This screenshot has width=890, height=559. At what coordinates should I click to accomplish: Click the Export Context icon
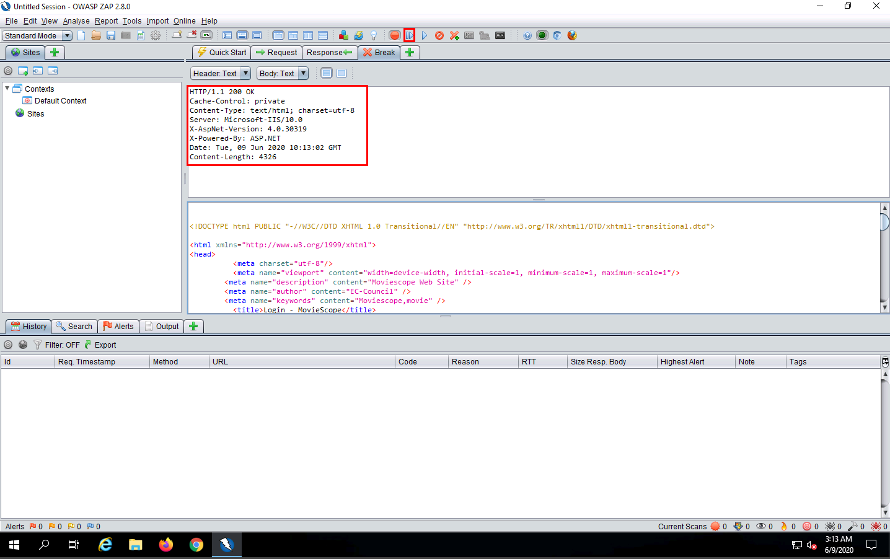click(x=53, y=71)
